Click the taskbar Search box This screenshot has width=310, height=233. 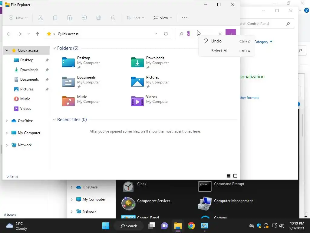click(x=129, y=226)
